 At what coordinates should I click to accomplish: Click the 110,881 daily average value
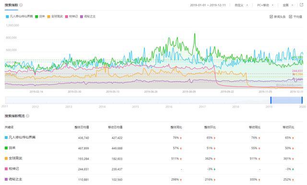click(x=83, y=180)
